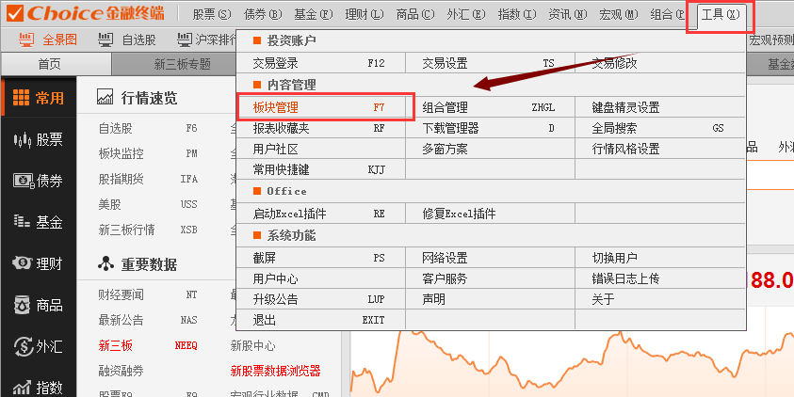Switch to the 首页 tab

49,64
